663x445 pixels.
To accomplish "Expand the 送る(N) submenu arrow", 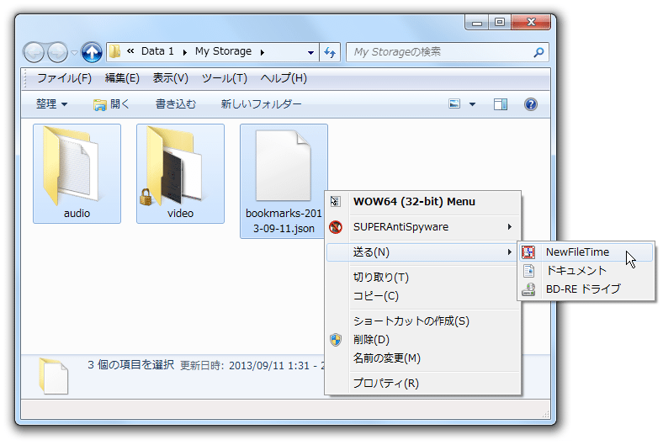I will [x=510, y=252].
